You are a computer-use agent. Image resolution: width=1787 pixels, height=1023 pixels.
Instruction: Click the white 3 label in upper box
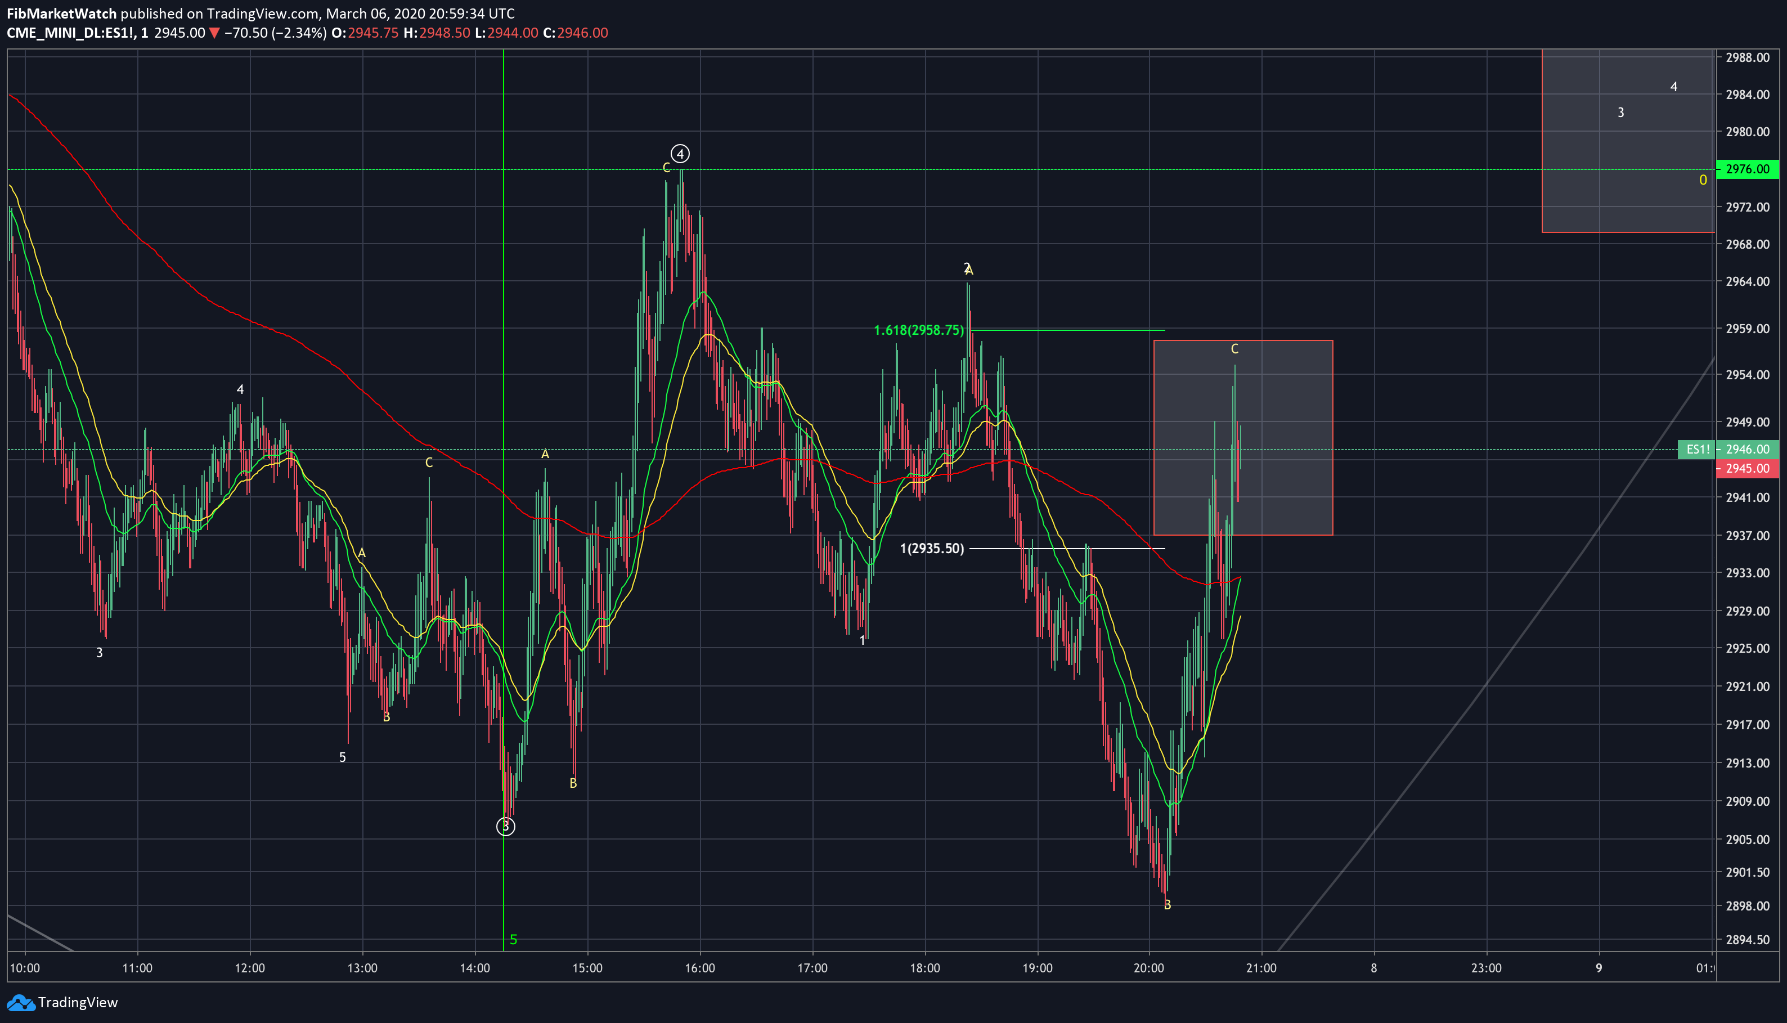1621,113
